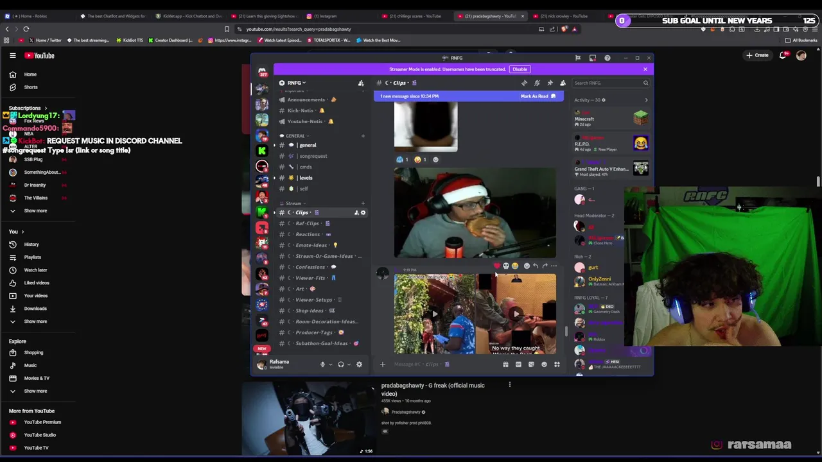Click Discord chat scrollbar thumb
Image resolution: width=822 pixels, height=462 pixels.
tap(566, 332)
